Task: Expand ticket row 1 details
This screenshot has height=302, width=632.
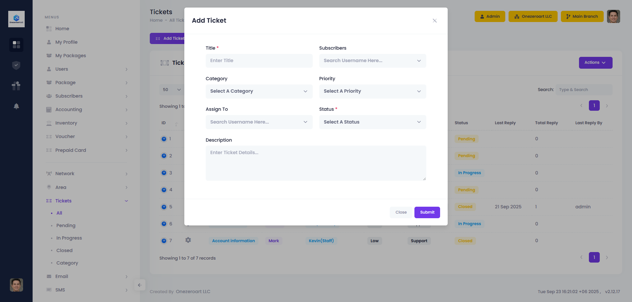Action: (x=164, y=139)
